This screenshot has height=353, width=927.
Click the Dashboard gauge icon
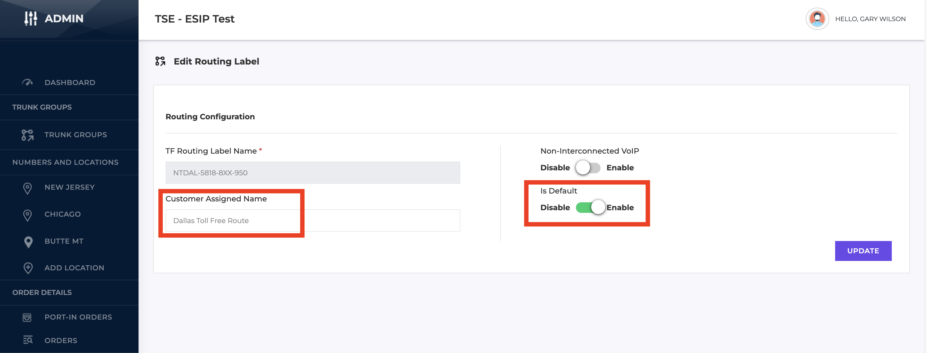tap(27, 82)
